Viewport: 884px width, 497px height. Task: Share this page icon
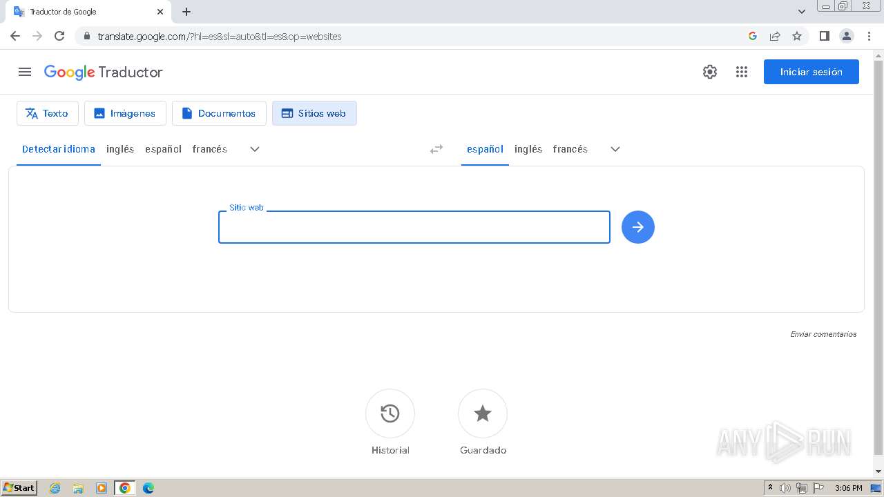pos(775,36)
